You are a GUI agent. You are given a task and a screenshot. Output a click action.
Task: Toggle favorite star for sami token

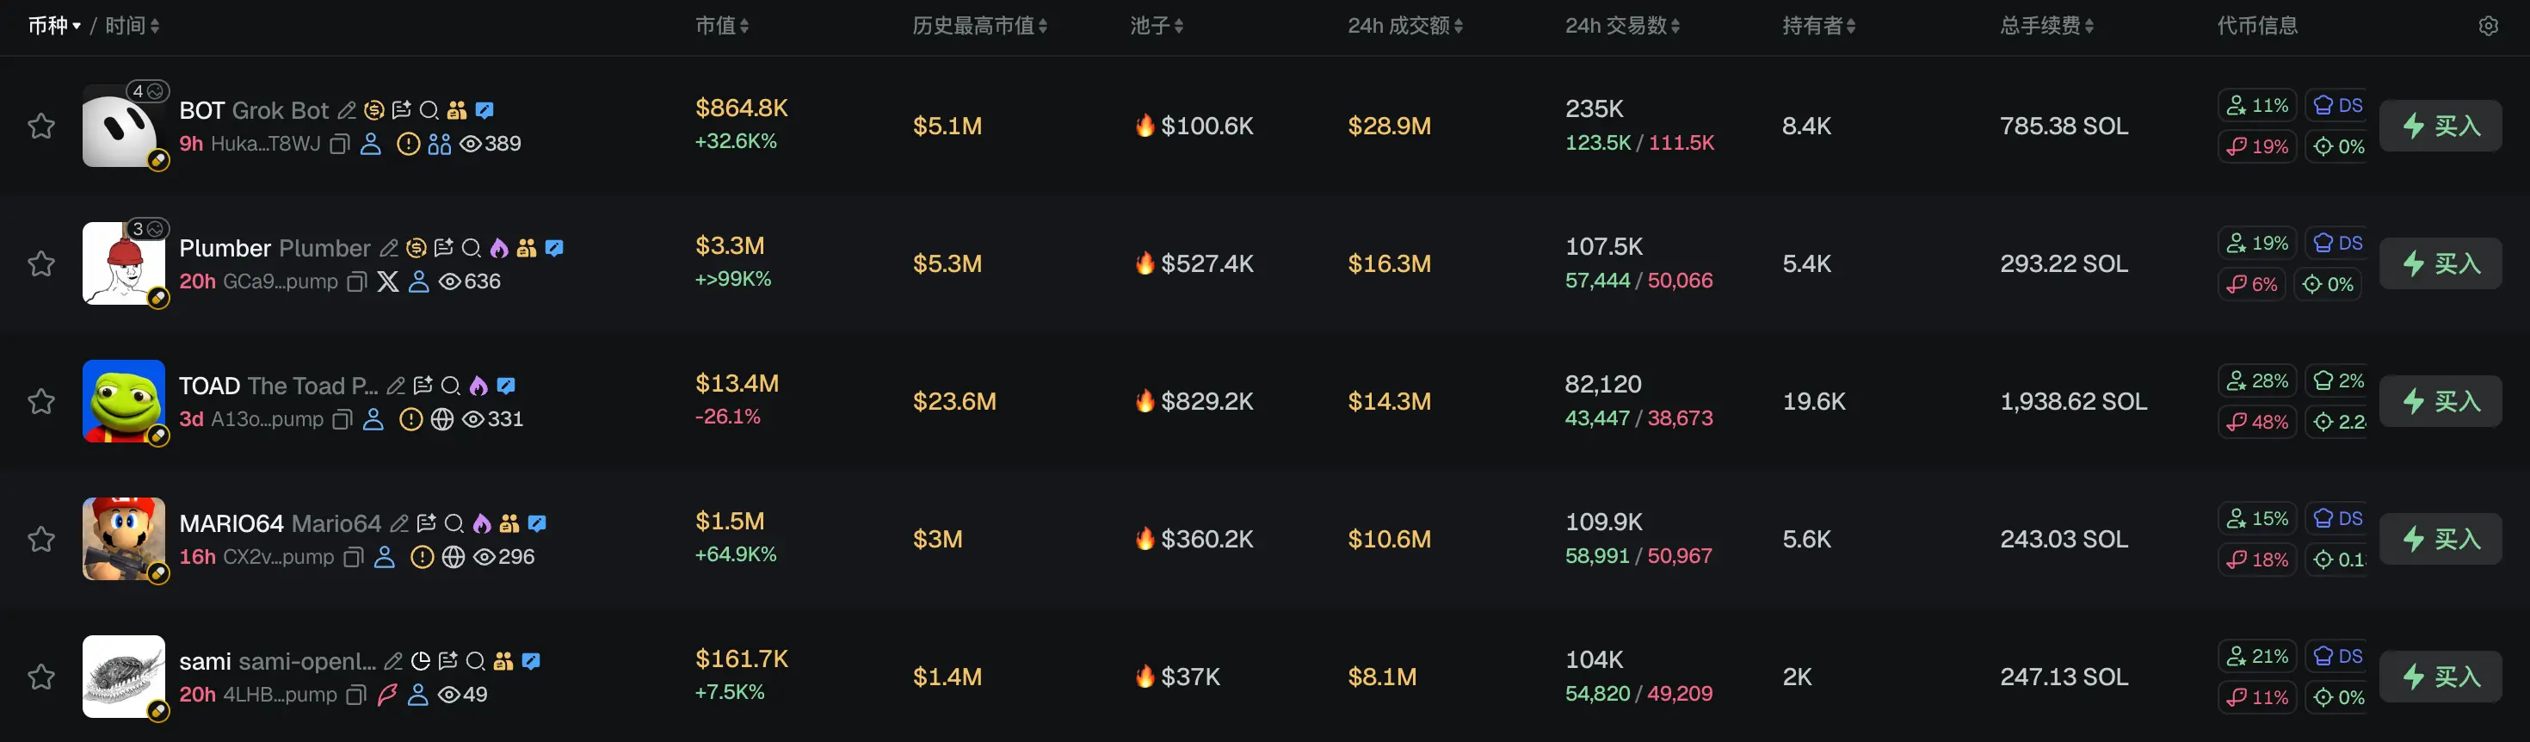(41, 677)
